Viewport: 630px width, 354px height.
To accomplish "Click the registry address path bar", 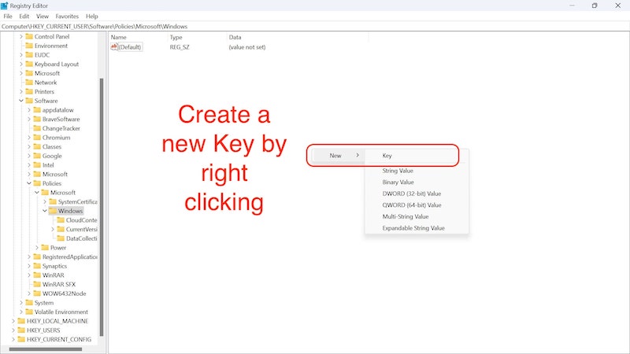I will (x=315, y=27).
